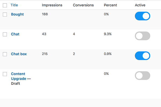Click the Active column header
161x107 pixels.
pyautogui.click(x=140, y=5)
